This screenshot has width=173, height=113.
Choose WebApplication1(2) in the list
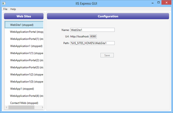[x=24, y=75]
